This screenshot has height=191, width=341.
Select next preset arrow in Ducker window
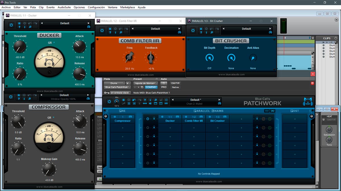pos(88,23)
